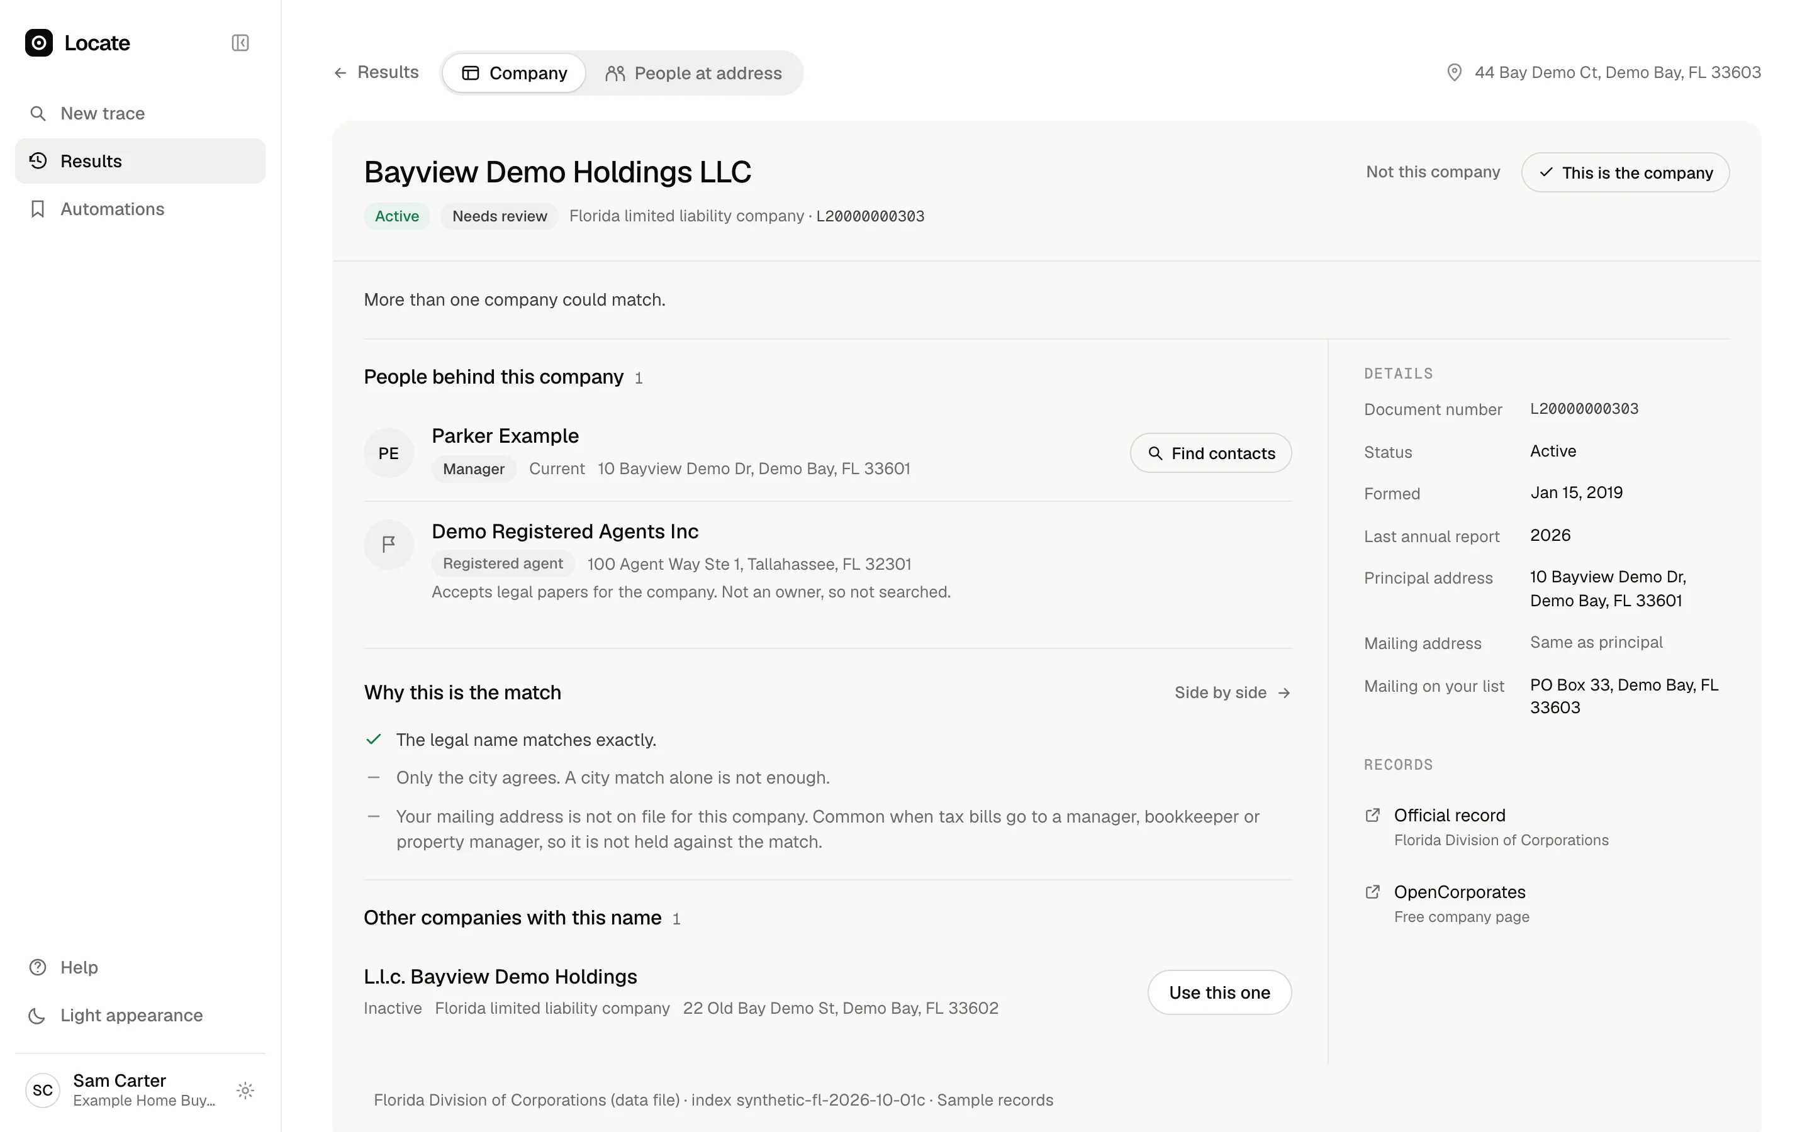The image size is (1812, 1132).
Task: Click the green checkmark beside legal name match
Action: [374, 740]
